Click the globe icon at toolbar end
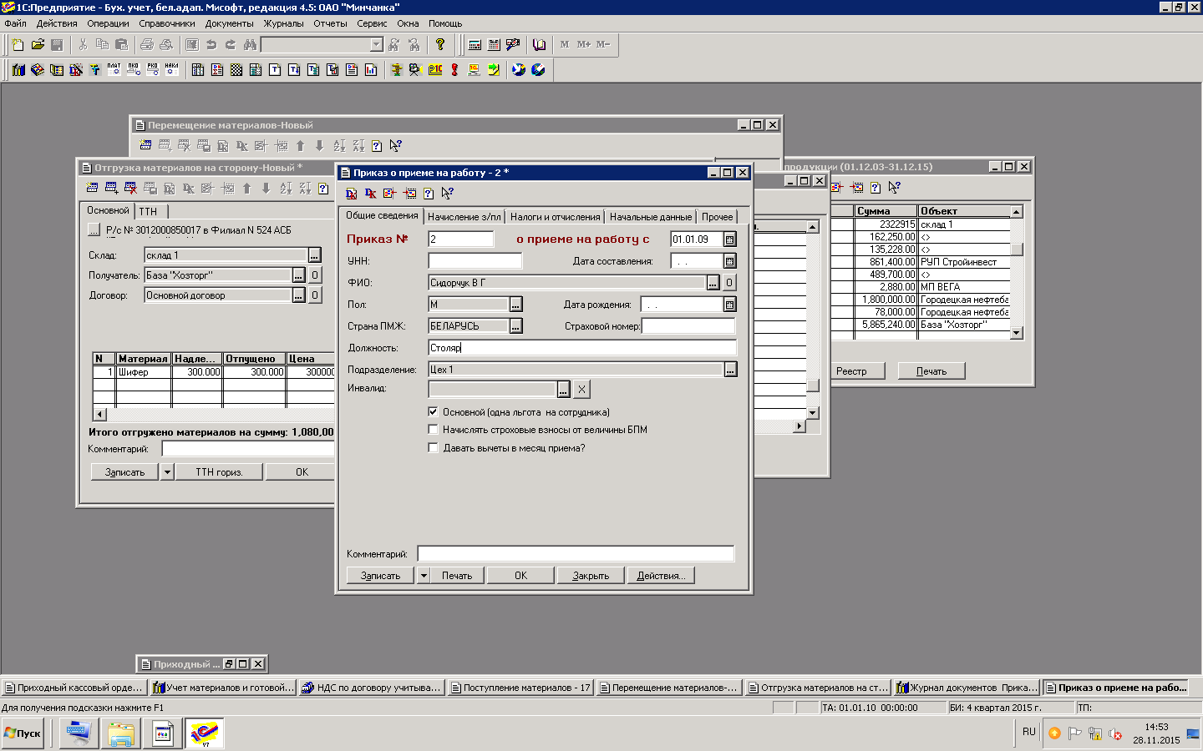The image size is (1203, 751). point(538,69)
